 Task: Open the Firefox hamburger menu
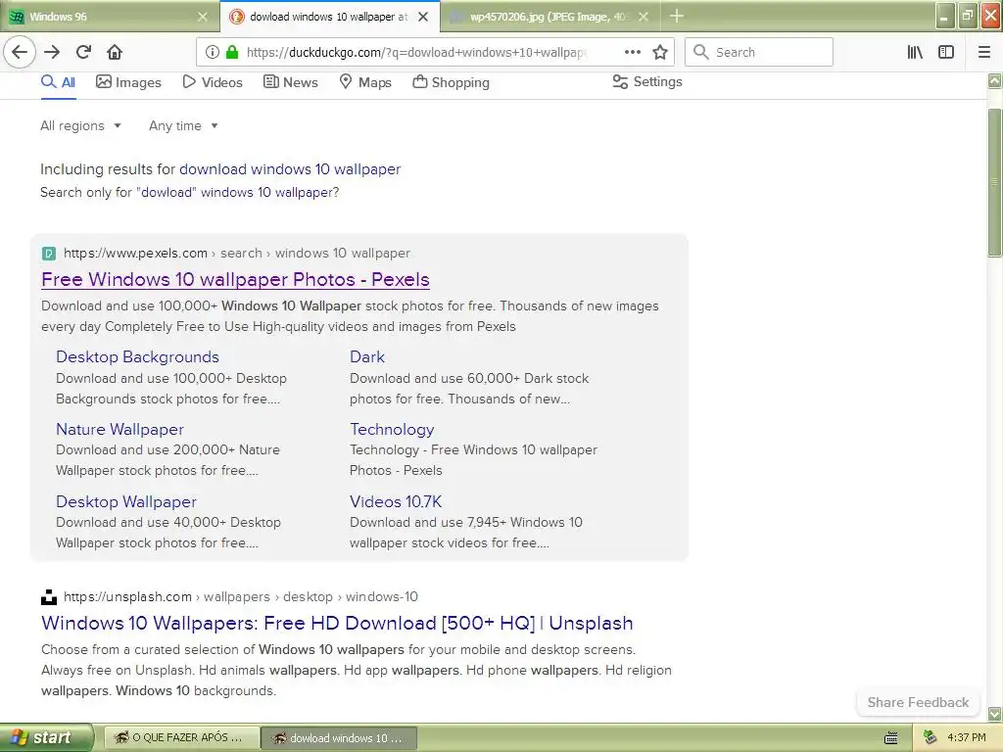coord(984,52)
